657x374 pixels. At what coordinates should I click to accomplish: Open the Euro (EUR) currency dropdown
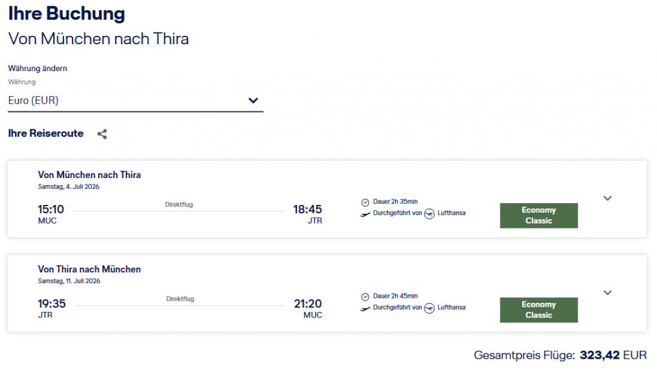tap(135, 101)
